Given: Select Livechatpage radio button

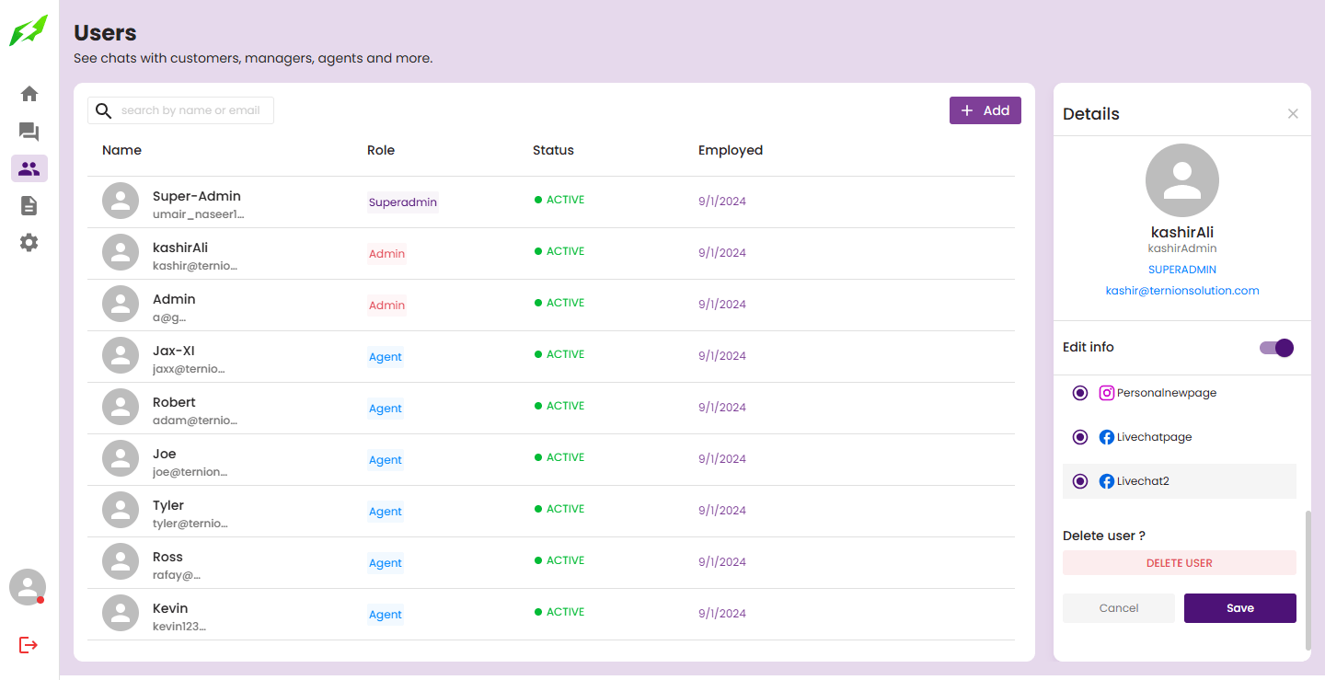Looking at the screenshot, I should pos(1080,437).
